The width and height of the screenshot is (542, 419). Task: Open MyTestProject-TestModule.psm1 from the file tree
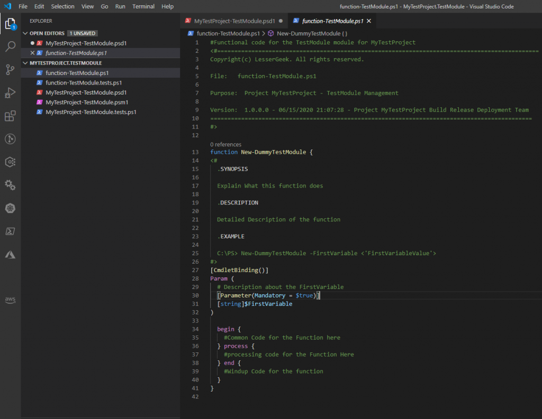[87, 103]
